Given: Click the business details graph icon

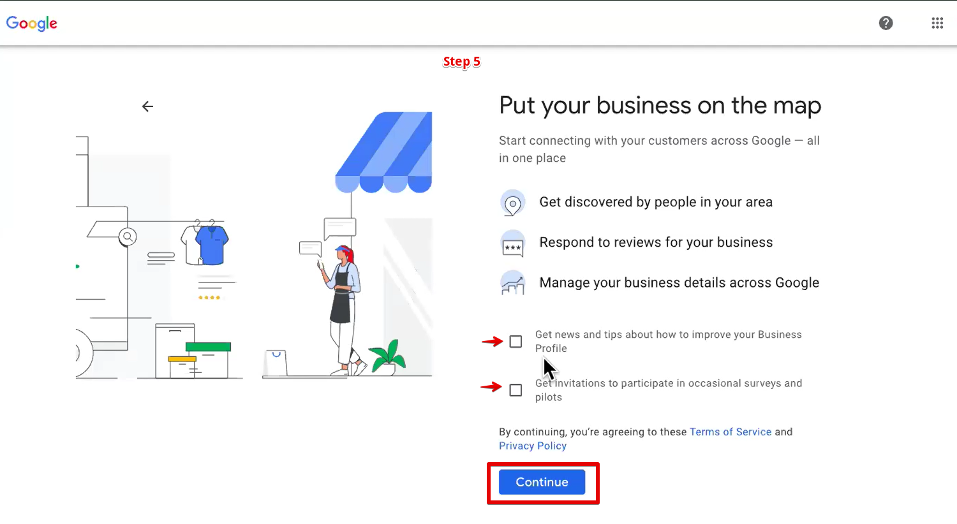Looking at the screenshot, I should [x=513, y=283].
